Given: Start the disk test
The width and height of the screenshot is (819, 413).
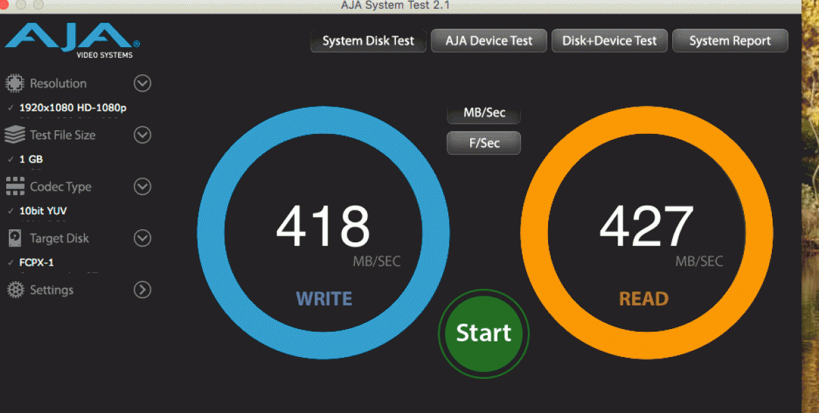Looking at the screenshot, I should tap(484, 332).
